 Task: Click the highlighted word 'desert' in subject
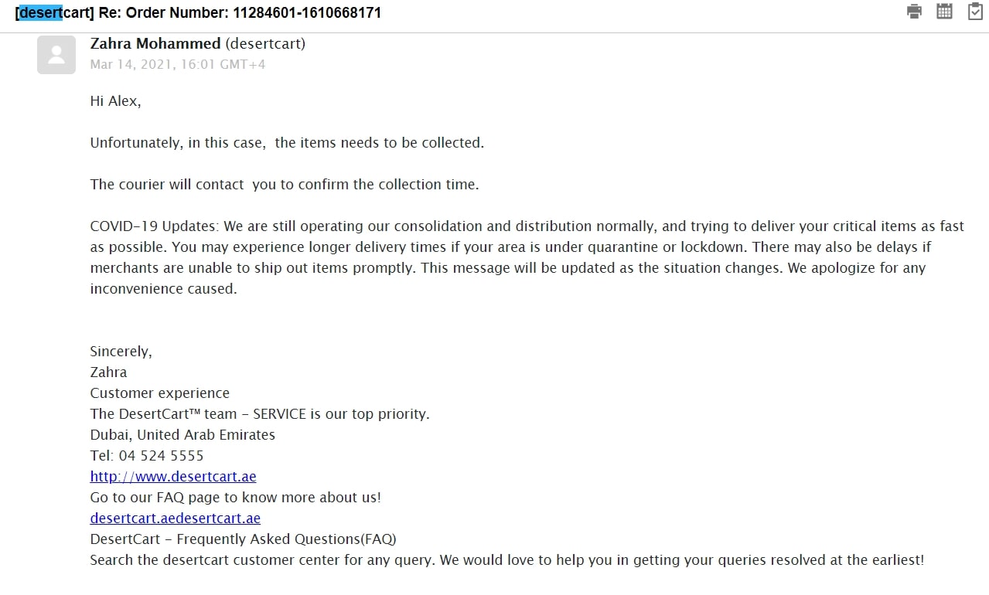pos(40,13)
